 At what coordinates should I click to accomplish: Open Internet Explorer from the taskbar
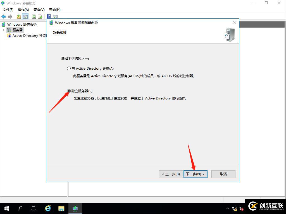(47, 208)
